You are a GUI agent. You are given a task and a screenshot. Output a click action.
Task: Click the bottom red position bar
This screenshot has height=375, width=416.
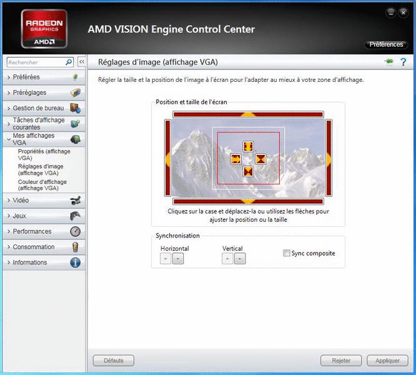(248, 201)
